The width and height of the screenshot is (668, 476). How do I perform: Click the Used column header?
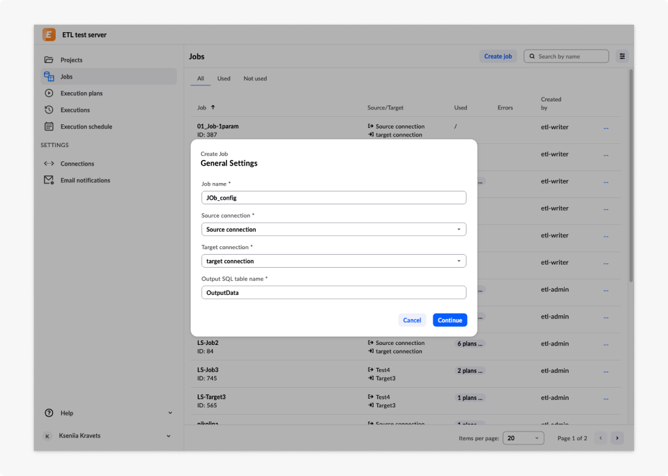tap(461, 108)
